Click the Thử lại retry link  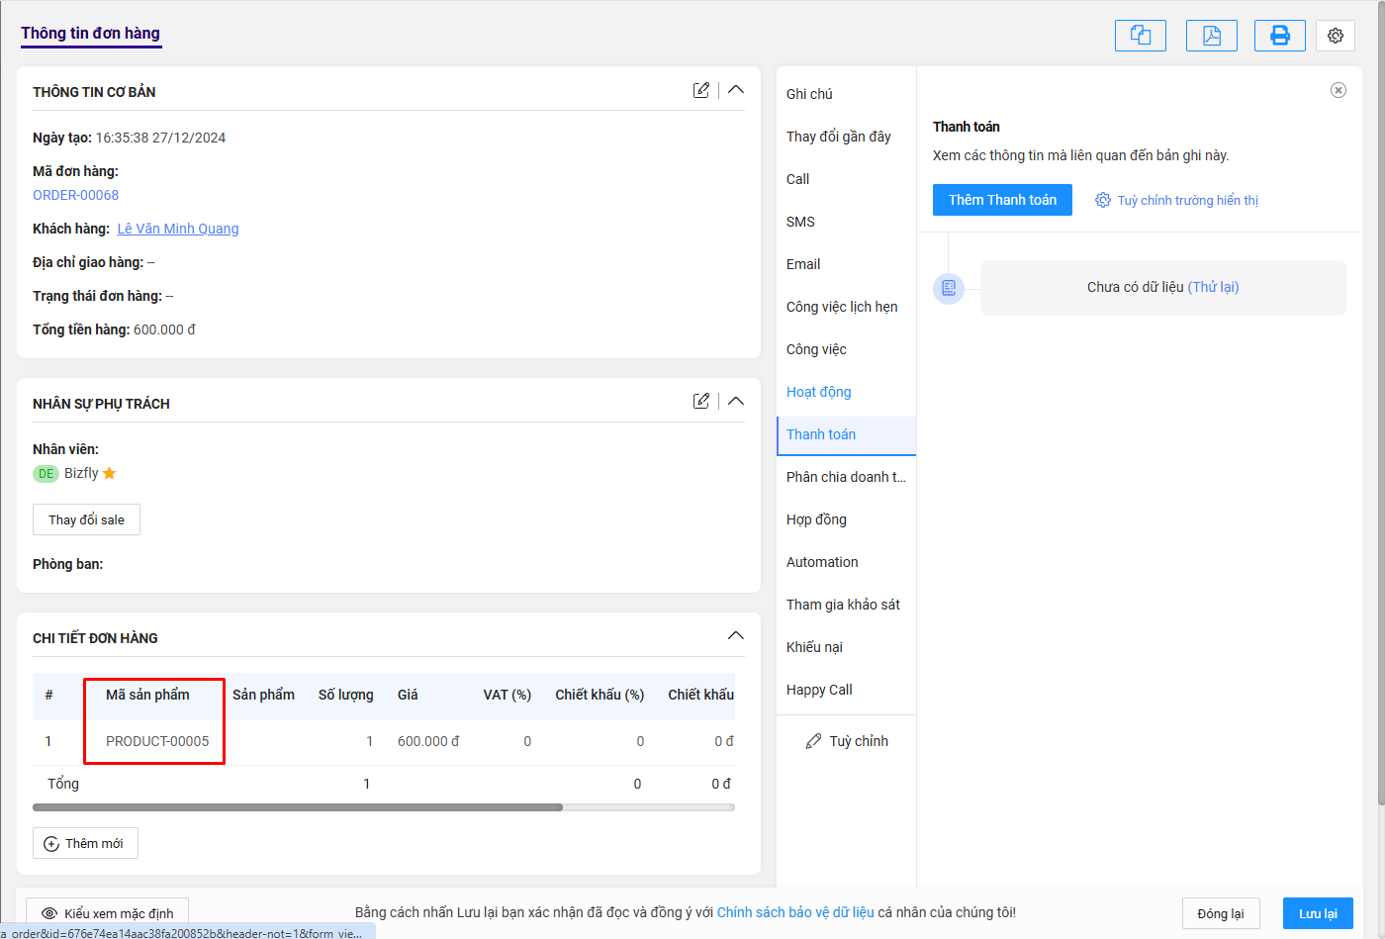[x=1213, y=287]
